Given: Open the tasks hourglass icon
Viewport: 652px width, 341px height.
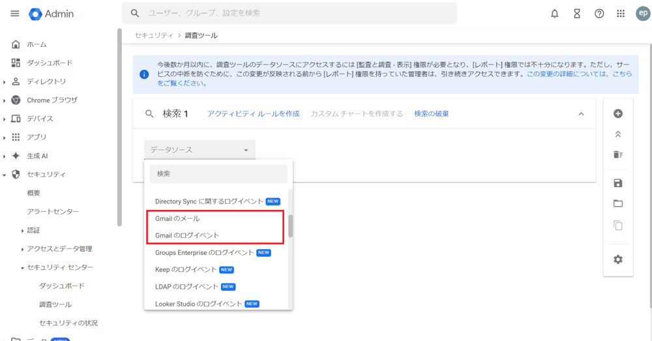Looking at the screenshot, I should [577, 14].
